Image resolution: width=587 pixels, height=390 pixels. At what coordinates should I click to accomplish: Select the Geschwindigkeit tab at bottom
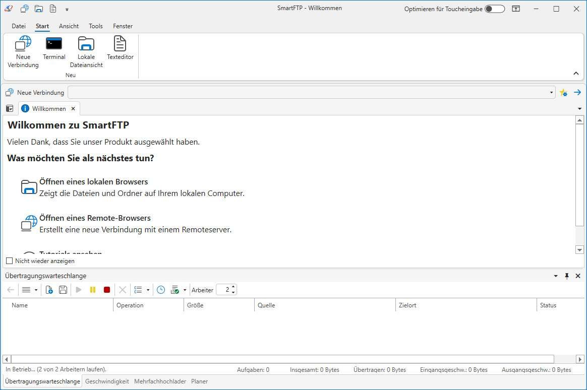point(107,381)
